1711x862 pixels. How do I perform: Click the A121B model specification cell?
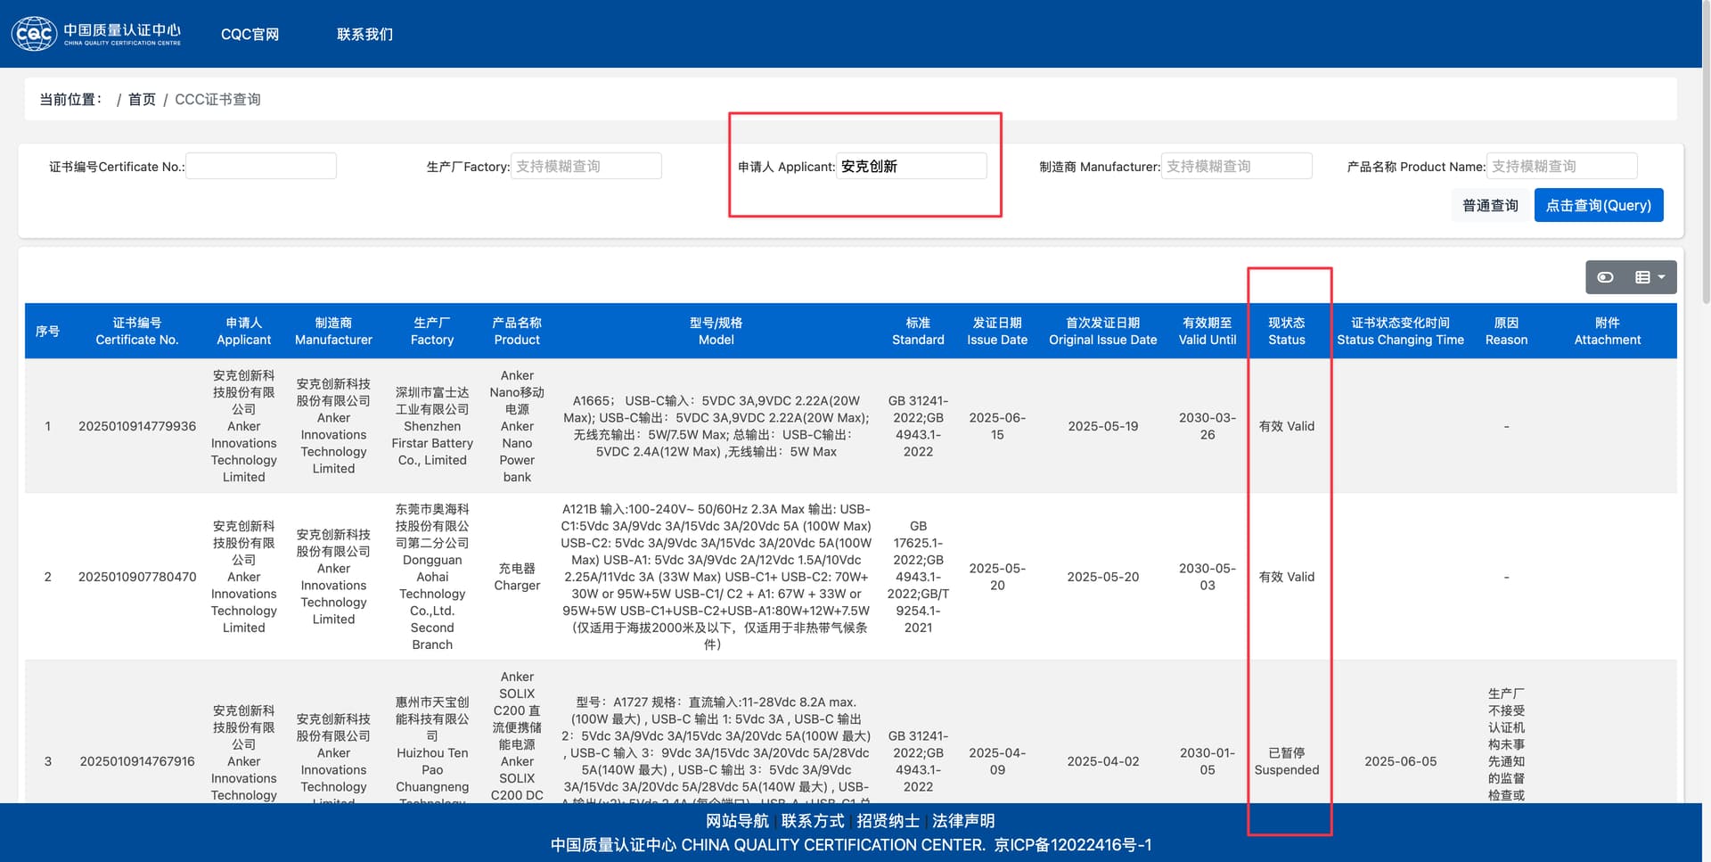pyautogui.click(x=716, y=577)
